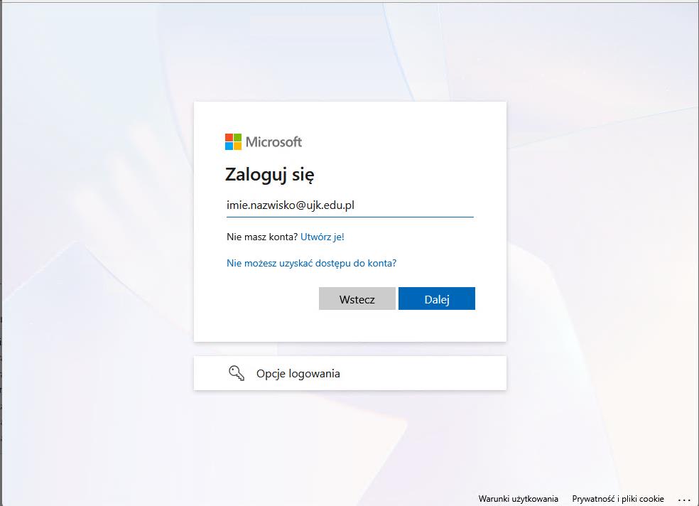Click the 'Nie masz konta?' text

tap(262, 237)
